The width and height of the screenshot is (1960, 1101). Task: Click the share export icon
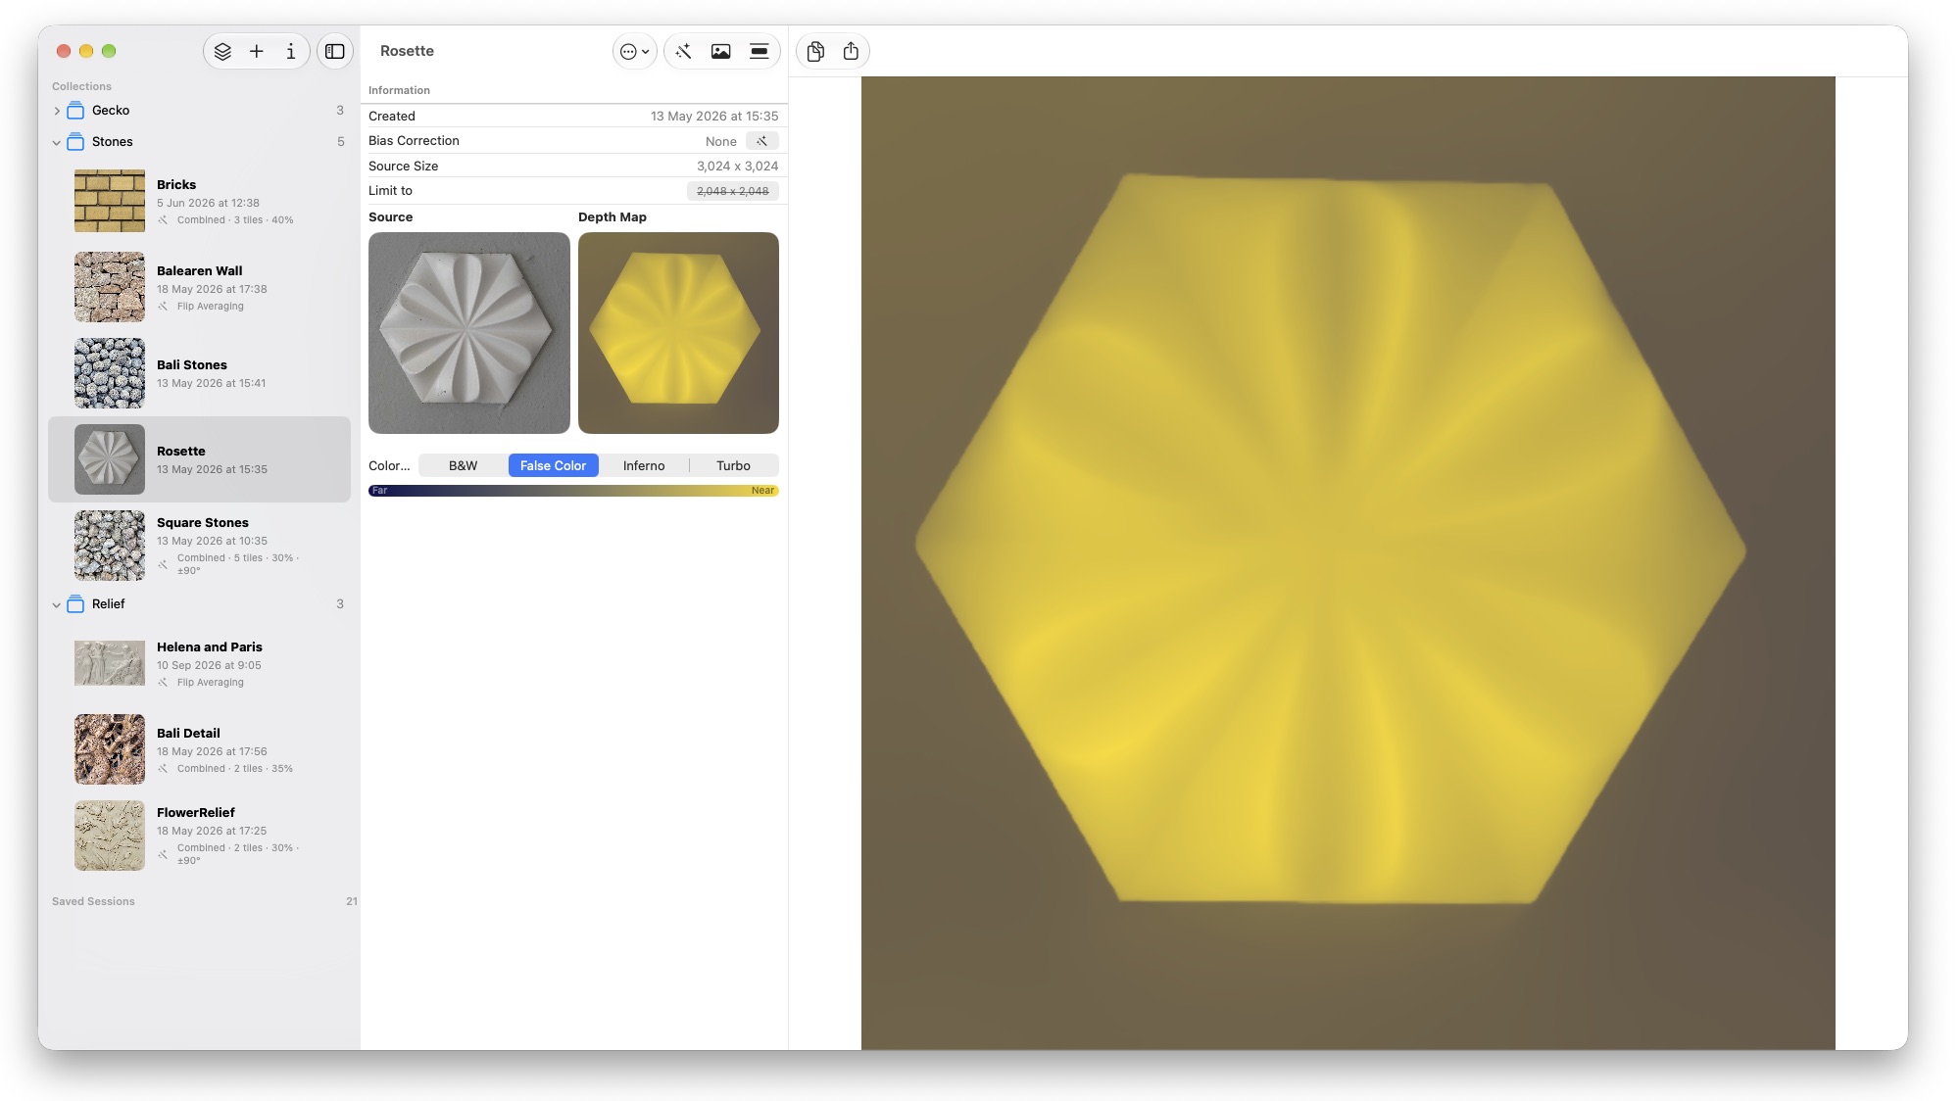[x=851, y=52]
